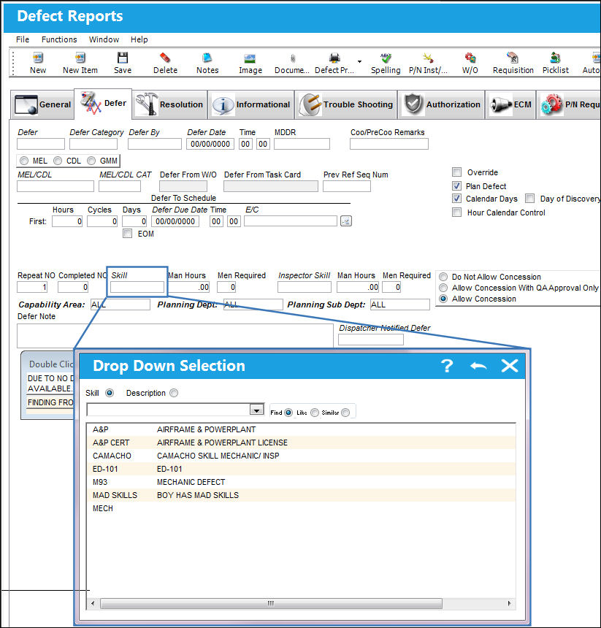Click the Skill input field

point(137,287)
